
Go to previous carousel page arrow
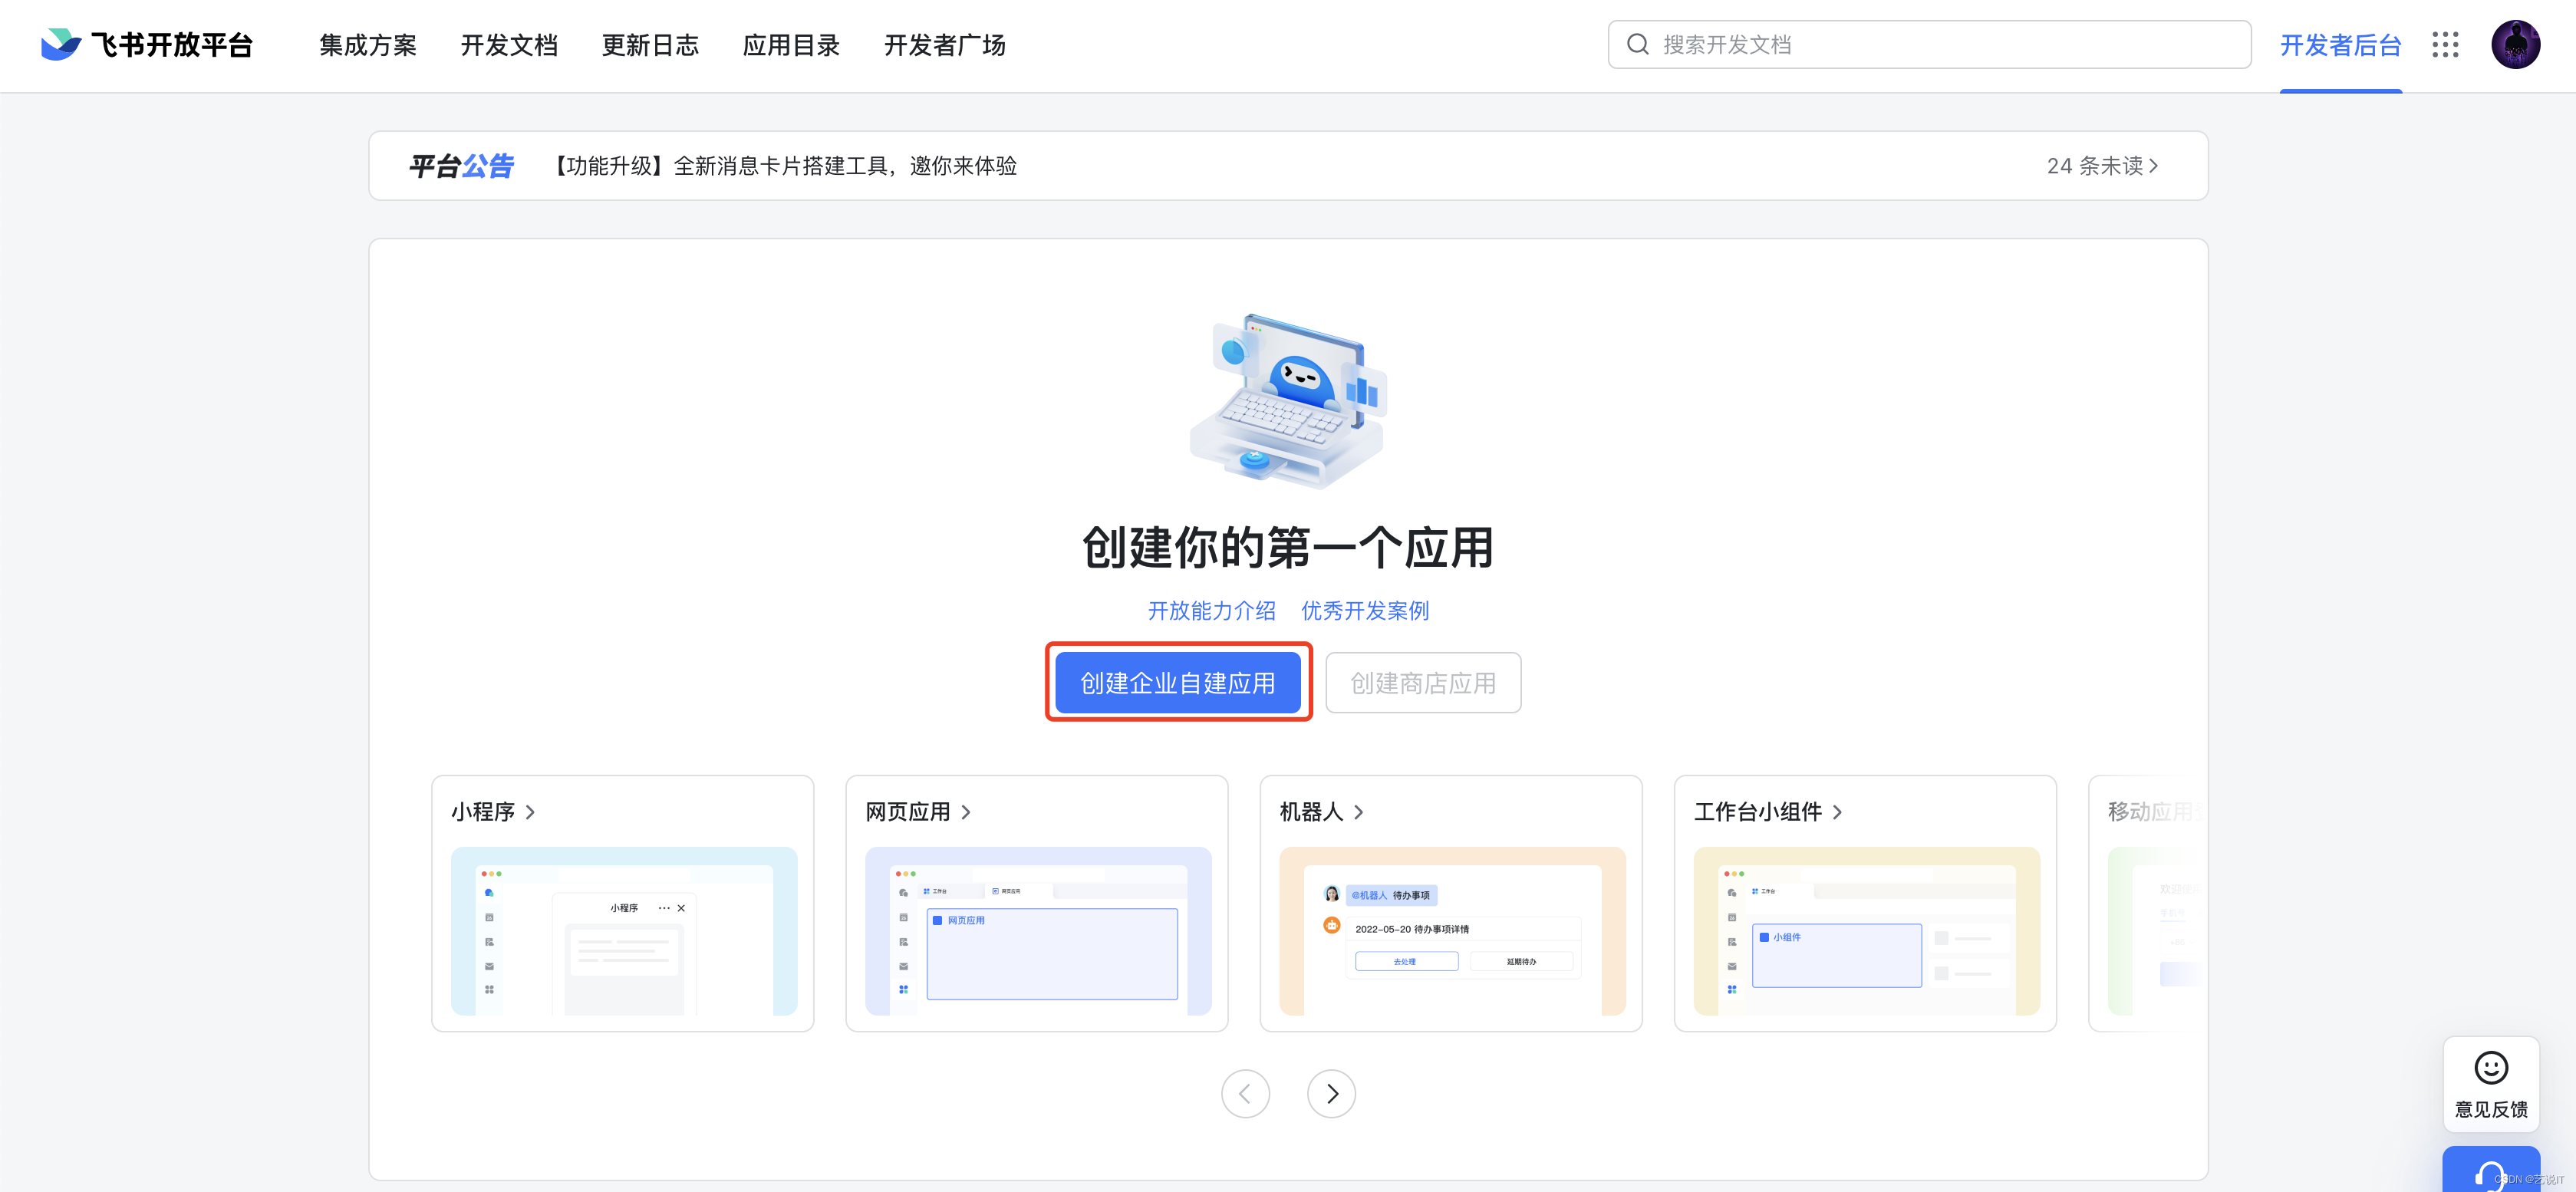coord(1245,1094)
